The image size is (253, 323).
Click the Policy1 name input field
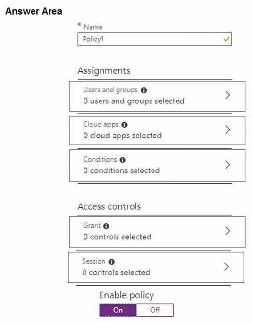point(155,39)
